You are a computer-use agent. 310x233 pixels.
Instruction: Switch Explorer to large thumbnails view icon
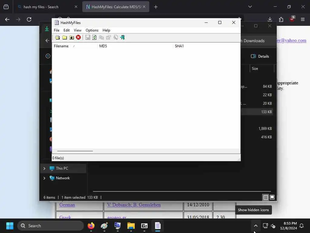[x=272, y=197]
